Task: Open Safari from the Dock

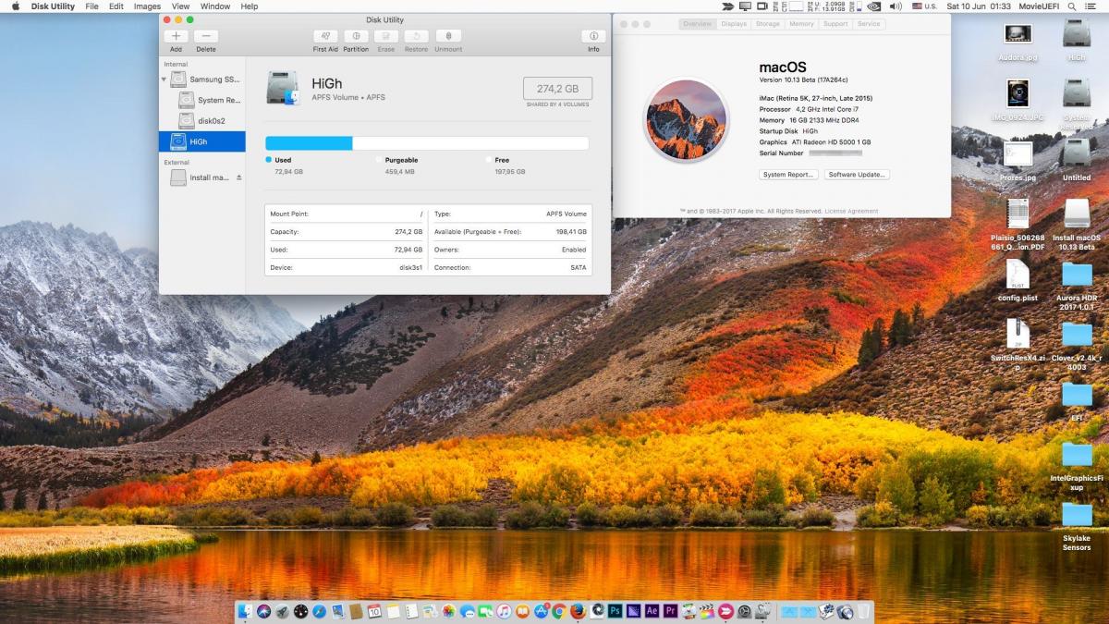Action: (319, 611)
